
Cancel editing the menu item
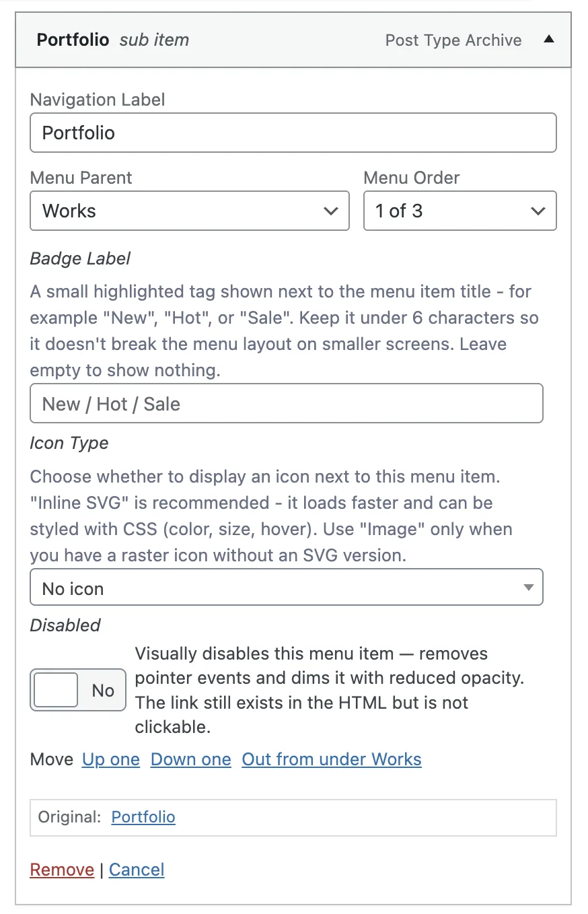(x=137, y=870)
